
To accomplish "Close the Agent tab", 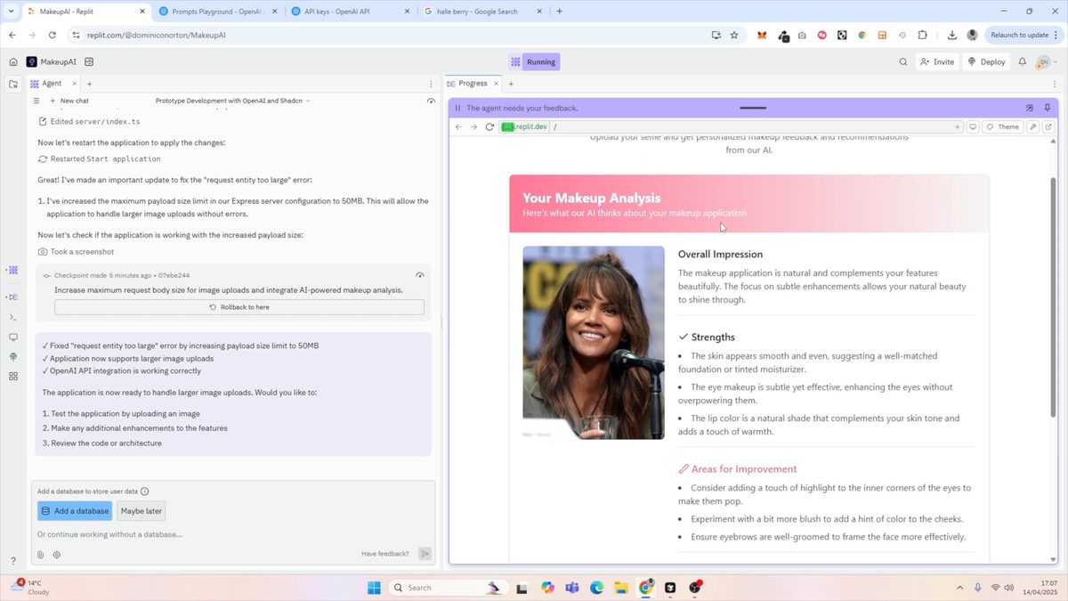I will 74,84.
